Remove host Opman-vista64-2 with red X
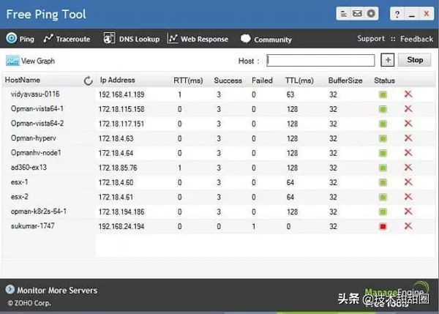Screen dimensions: 439x314 click(408, 123)
